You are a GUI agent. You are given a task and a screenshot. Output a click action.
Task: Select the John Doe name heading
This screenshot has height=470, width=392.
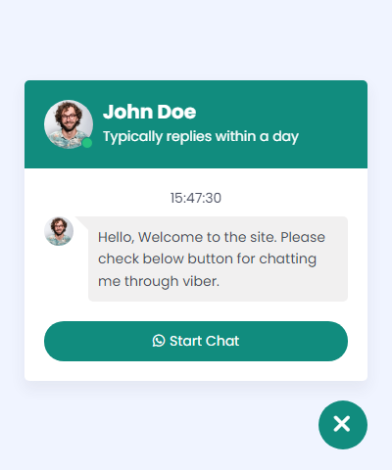coord(149,112)
